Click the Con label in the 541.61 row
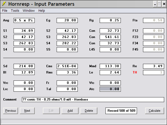167x125 pixels. click(92, 37)
